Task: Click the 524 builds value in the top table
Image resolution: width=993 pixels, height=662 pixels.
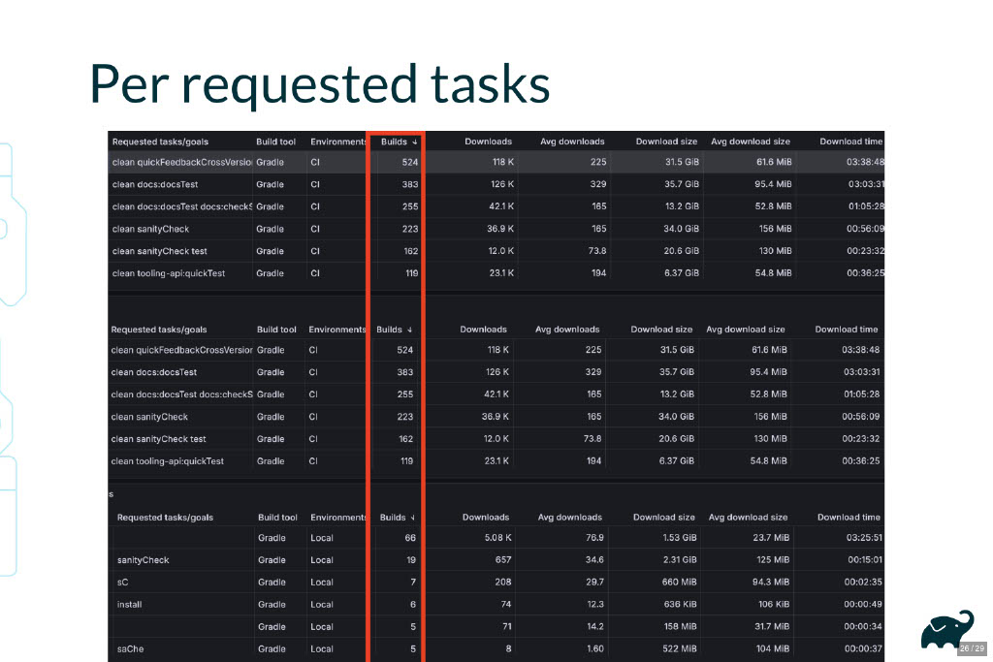Action: click(410, 162)
